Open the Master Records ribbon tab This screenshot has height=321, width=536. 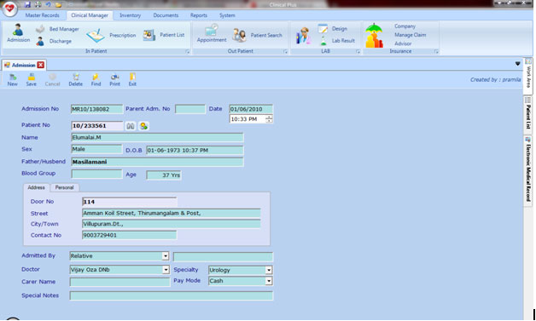tap(42, 15)
